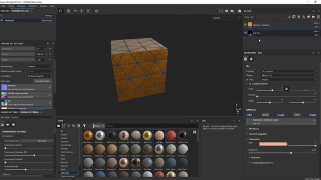321x180 pixels.
Task: Open the Edit menu
Action: coord(3,6)
